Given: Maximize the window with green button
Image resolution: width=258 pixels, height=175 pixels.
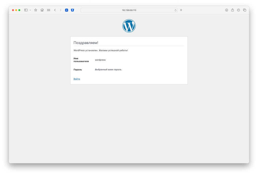Looking at the screenshot, I should coord(19,10).
